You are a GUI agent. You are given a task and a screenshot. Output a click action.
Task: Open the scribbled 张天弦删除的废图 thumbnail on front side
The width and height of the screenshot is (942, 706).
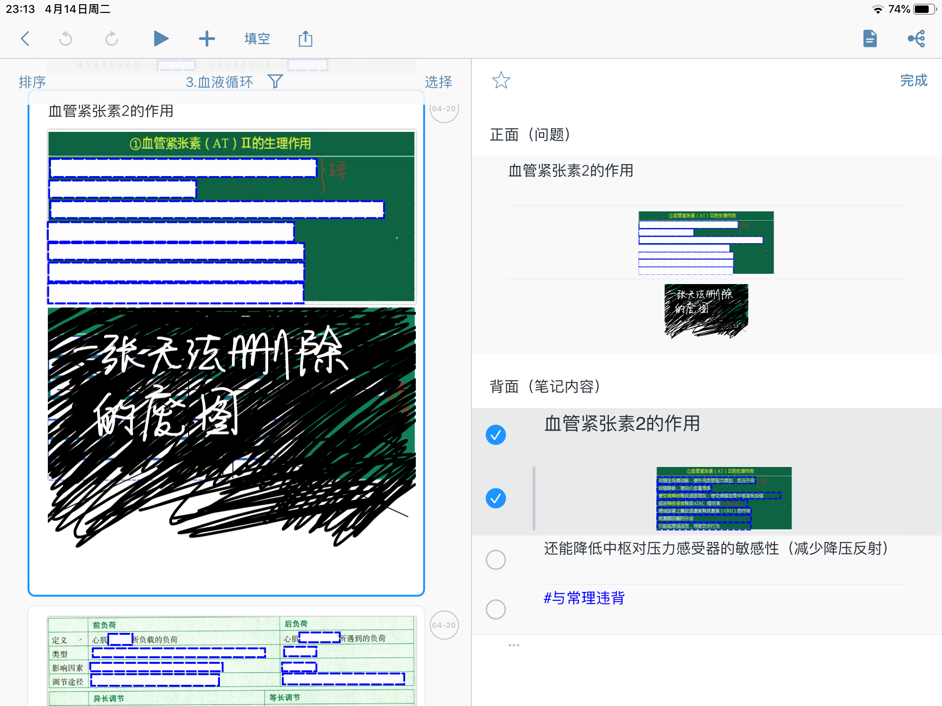tap(706, 311)
